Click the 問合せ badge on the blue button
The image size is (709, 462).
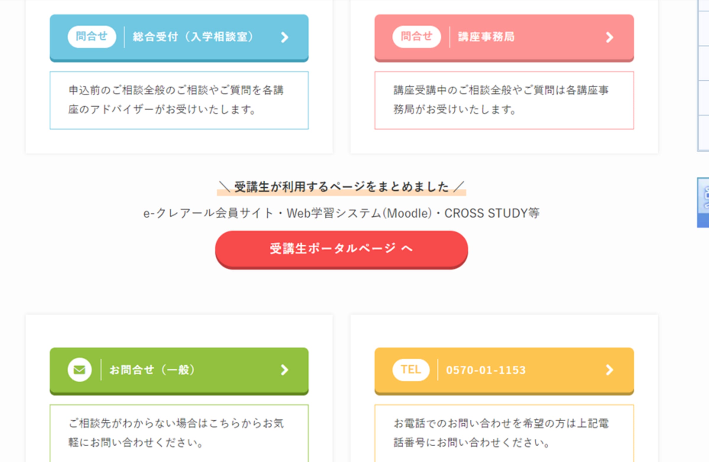92,37
